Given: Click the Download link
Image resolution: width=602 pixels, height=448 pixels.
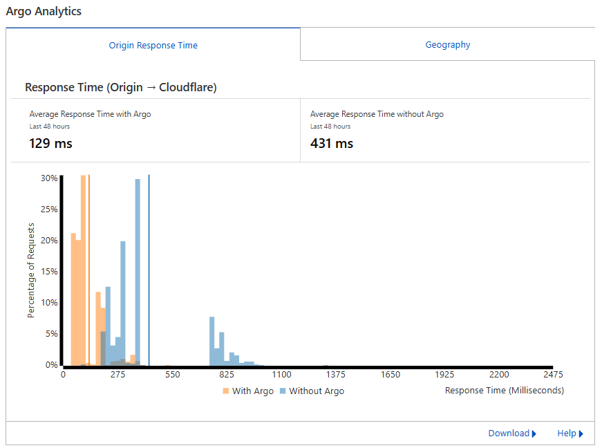Looking at the screenshot, I should coord(508,433).
